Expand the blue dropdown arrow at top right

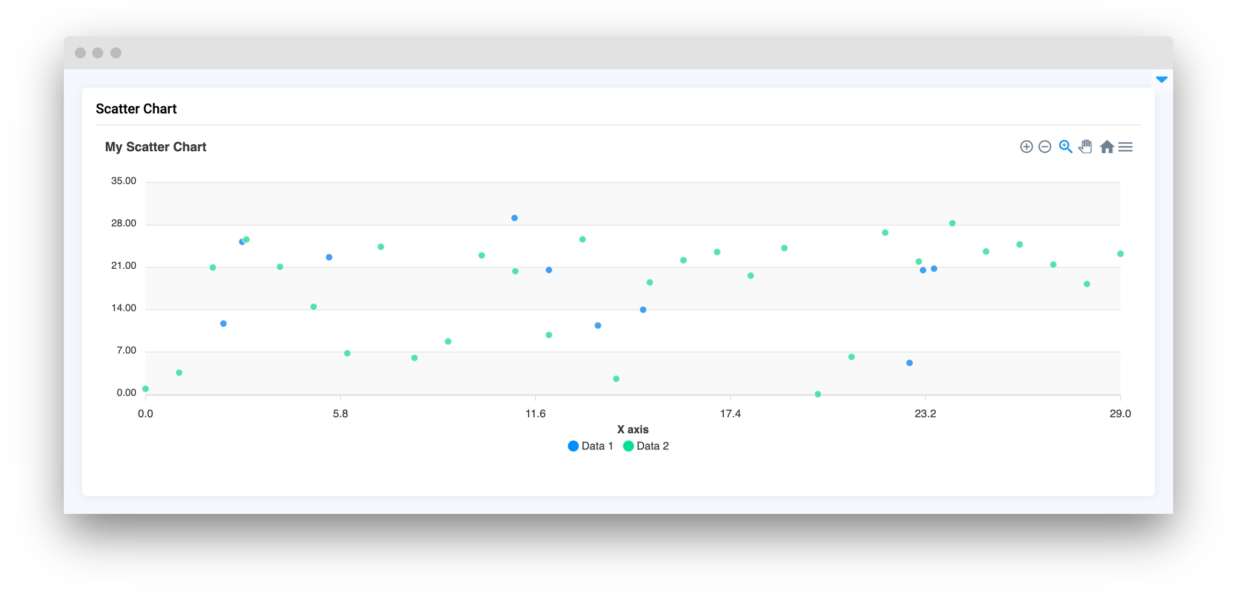coord(1162,79)
